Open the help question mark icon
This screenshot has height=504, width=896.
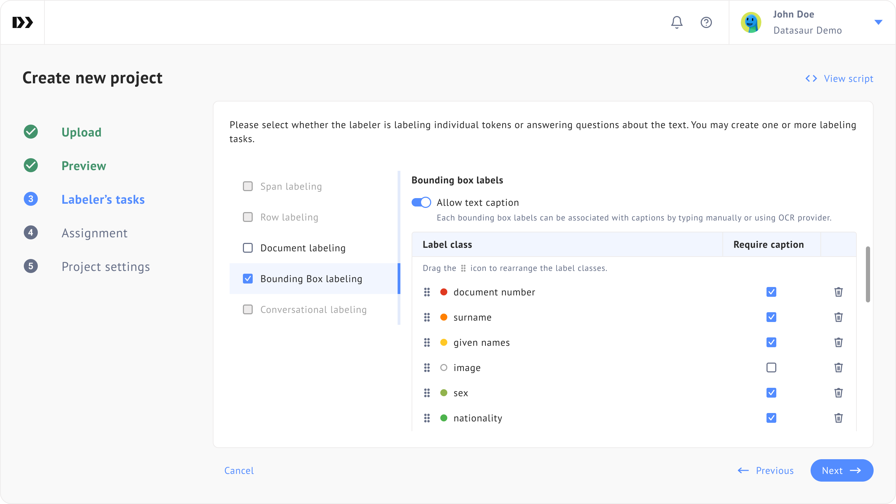coord(706,22)
